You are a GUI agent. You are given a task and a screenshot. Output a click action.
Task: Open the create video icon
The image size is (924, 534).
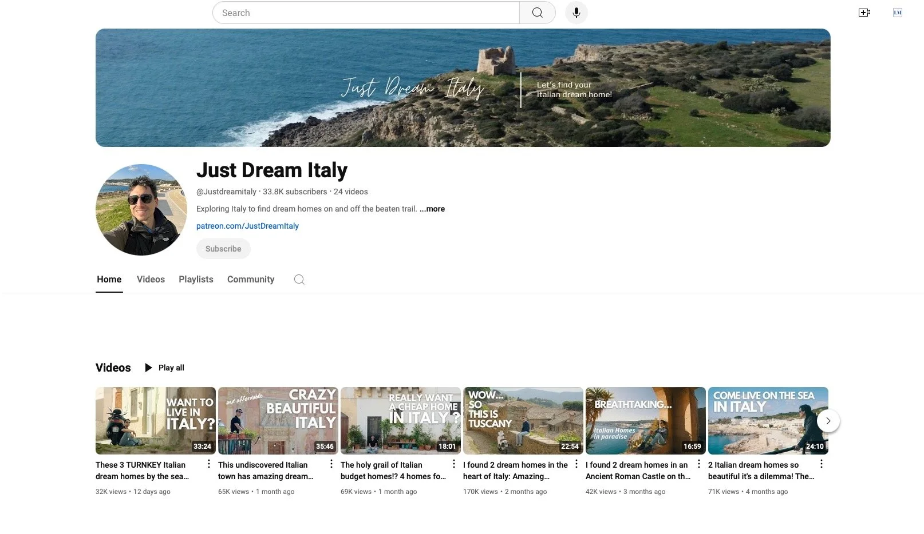tap(864, 13)
